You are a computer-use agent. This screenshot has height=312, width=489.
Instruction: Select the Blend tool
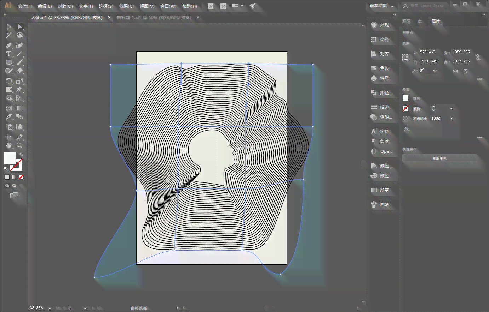point(19,117)
